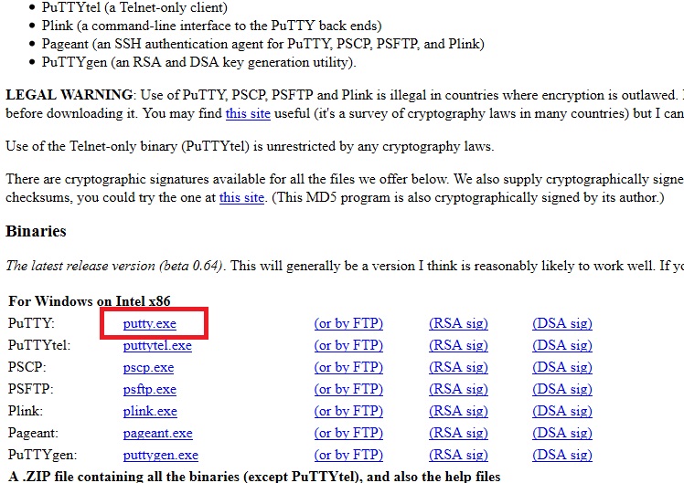Open the FTP link for Pageant
Screen dimensions: 684x483
point(348,433)
